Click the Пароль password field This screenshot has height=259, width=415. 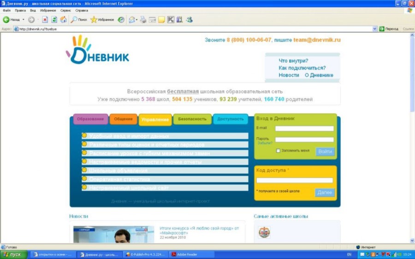tap(304, 140)
